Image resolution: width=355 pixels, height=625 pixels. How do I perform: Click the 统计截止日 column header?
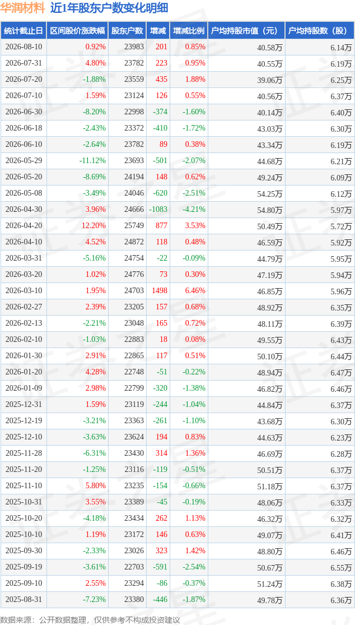[x=24, y=31]
